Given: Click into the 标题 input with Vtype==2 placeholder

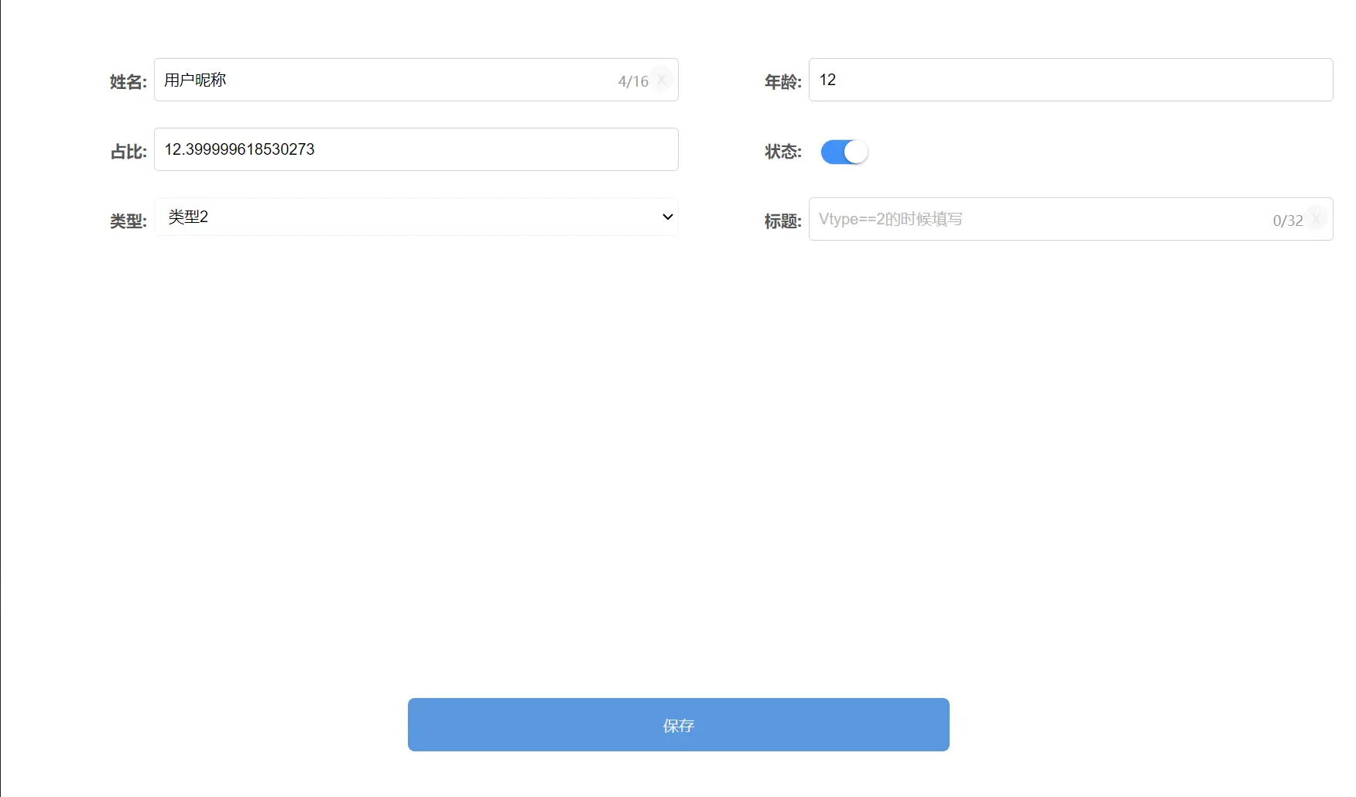Looking at the screenshot, I should click(x=1071, y=219).
